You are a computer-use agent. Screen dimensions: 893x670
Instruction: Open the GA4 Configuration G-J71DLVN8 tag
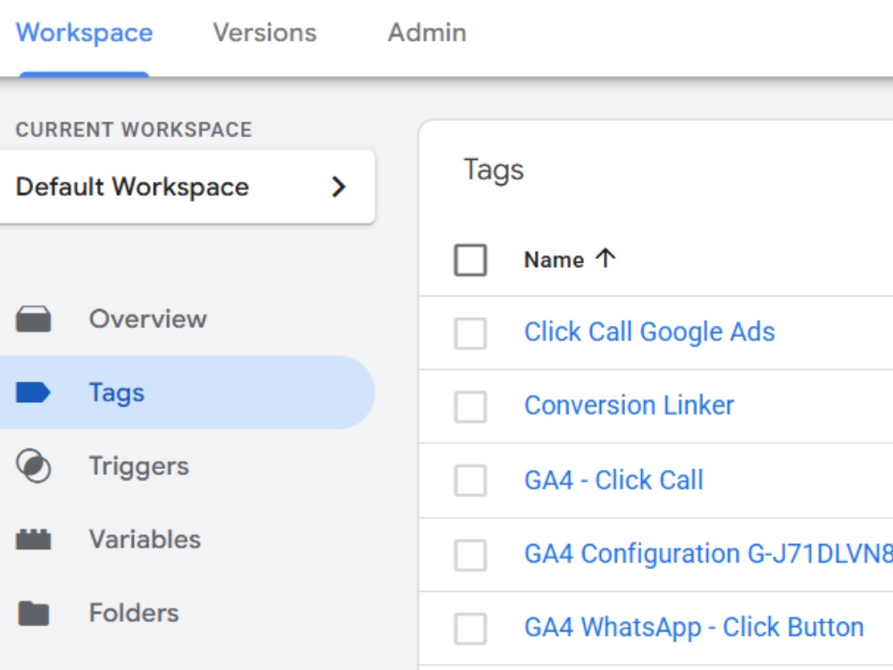coord(708,554)
